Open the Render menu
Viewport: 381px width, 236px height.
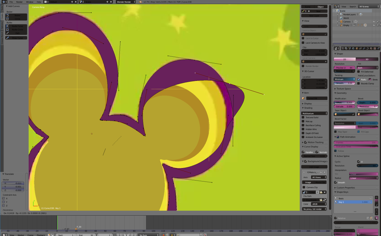[19, 2]
